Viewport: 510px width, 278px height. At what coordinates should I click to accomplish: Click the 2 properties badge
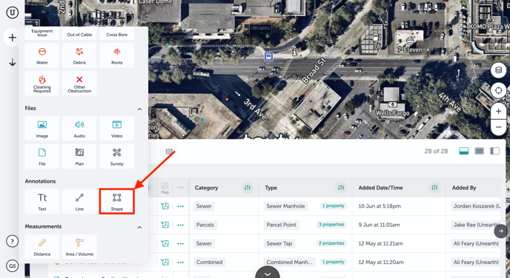click(x=331, y=243)
